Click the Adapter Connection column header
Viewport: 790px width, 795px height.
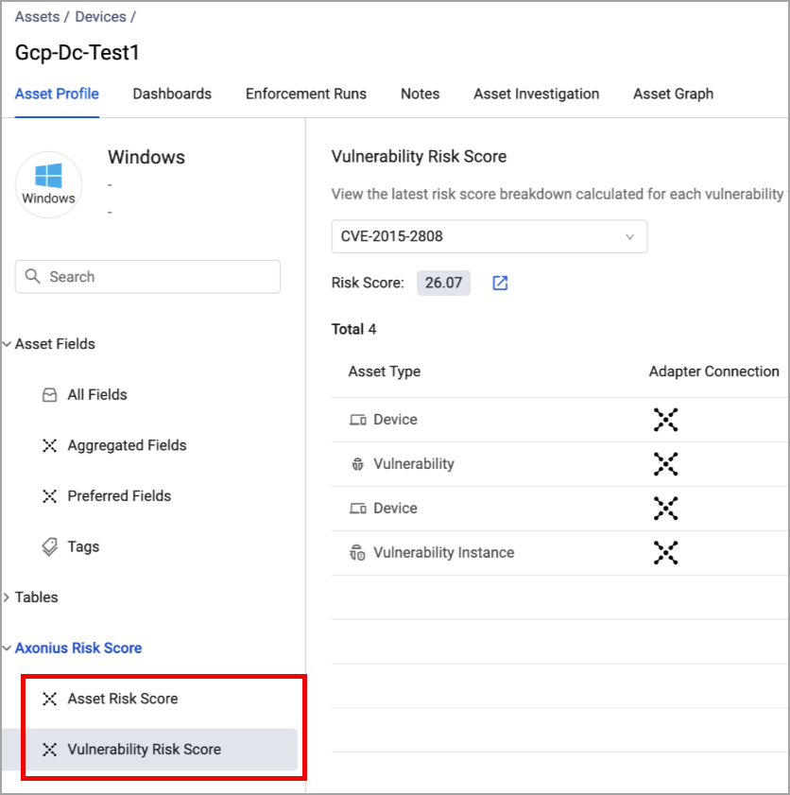(714, 372)
